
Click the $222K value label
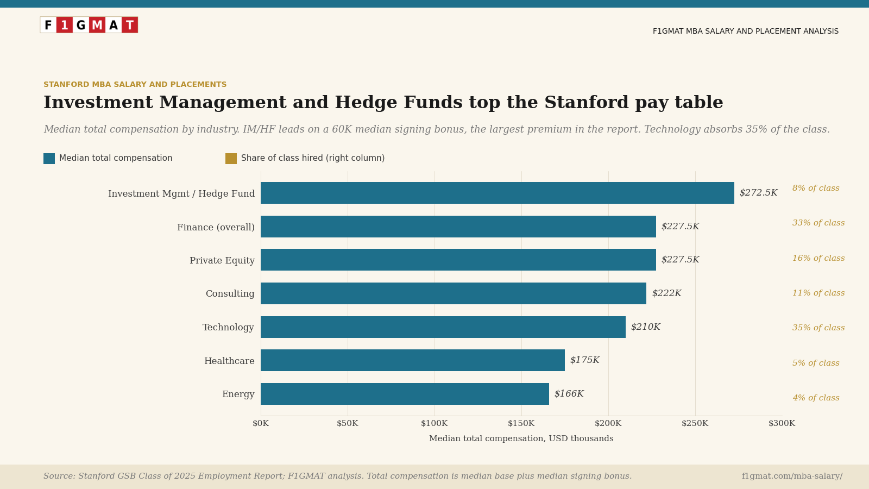666,293
